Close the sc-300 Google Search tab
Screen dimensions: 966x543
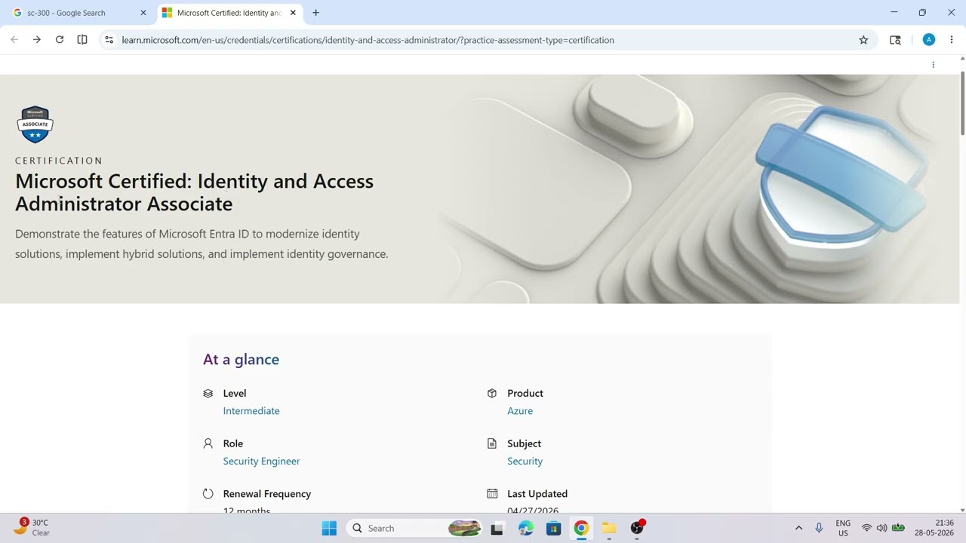[143, 13]
